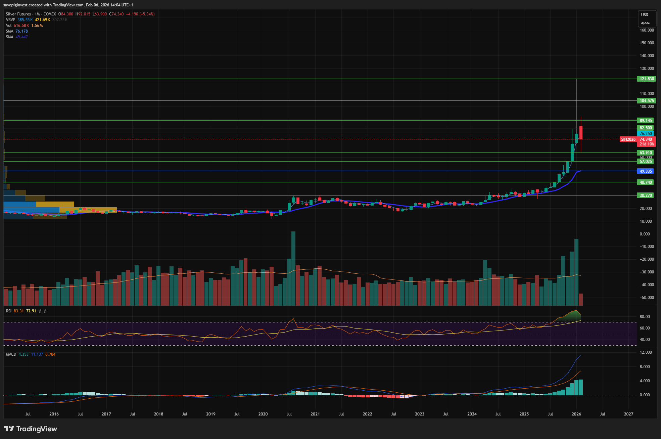Screen dimensions: 661x439
Task: Click the SIH2026 contract price tag
Action: click(628, 139)
